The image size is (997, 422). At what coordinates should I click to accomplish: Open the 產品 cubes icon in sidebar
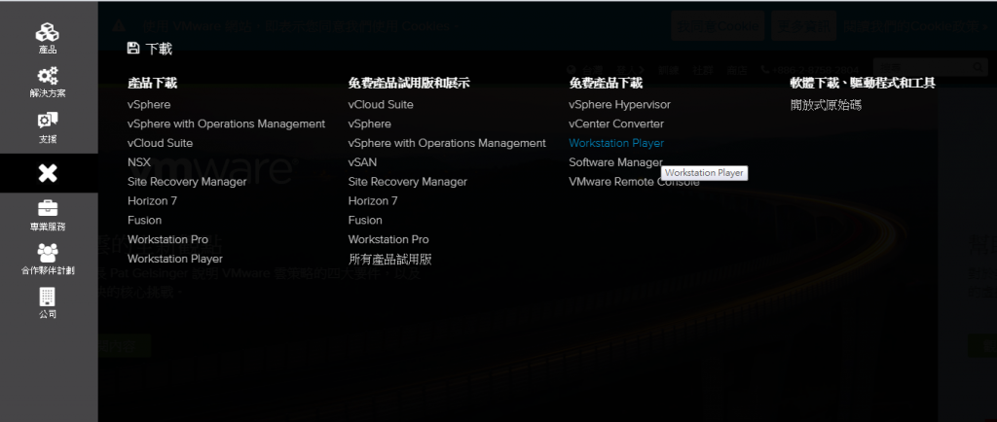click(48, 32)
